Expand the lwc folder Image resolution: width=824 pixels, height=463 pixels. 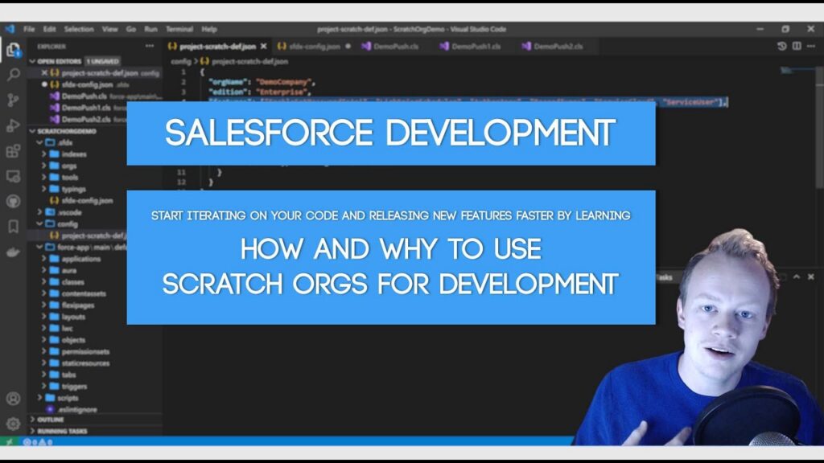(x=44, y=328)
